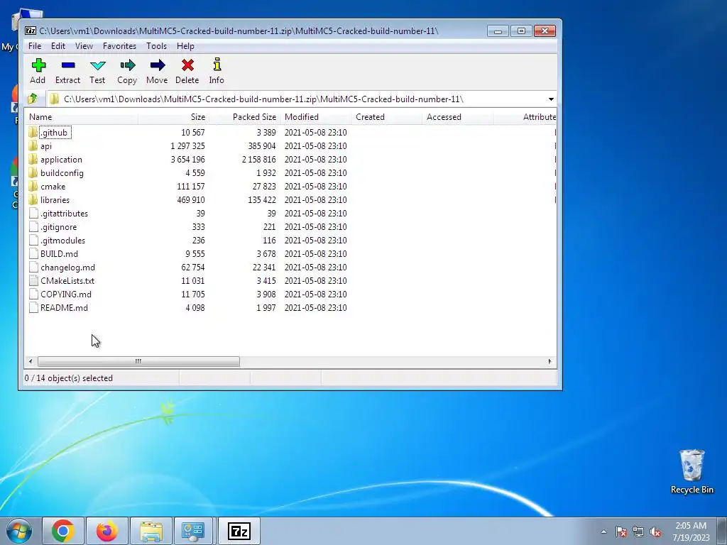Click the scrollbar right arrow
This screenshot has height=545, width=727.
click(550, 361)
